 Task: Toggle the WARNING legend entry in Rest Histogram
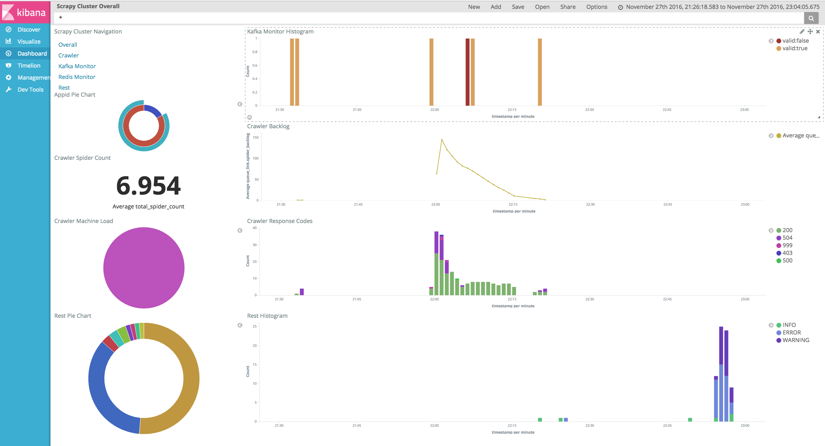(796, 340)
